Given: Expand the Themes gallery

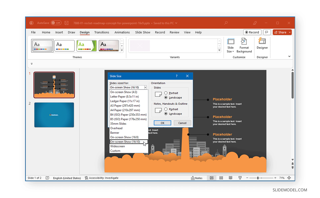Looking at the screenshot, I should tap(122, 50).
